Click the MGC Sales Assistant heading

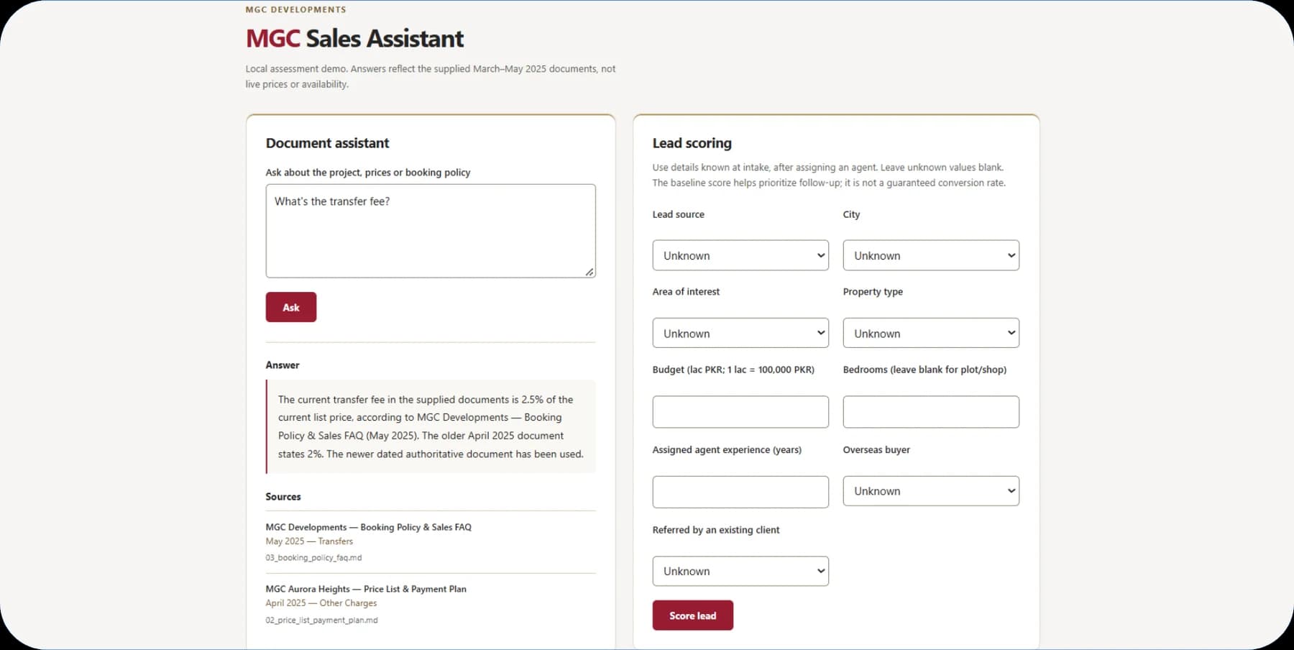[x=354, y=38]
